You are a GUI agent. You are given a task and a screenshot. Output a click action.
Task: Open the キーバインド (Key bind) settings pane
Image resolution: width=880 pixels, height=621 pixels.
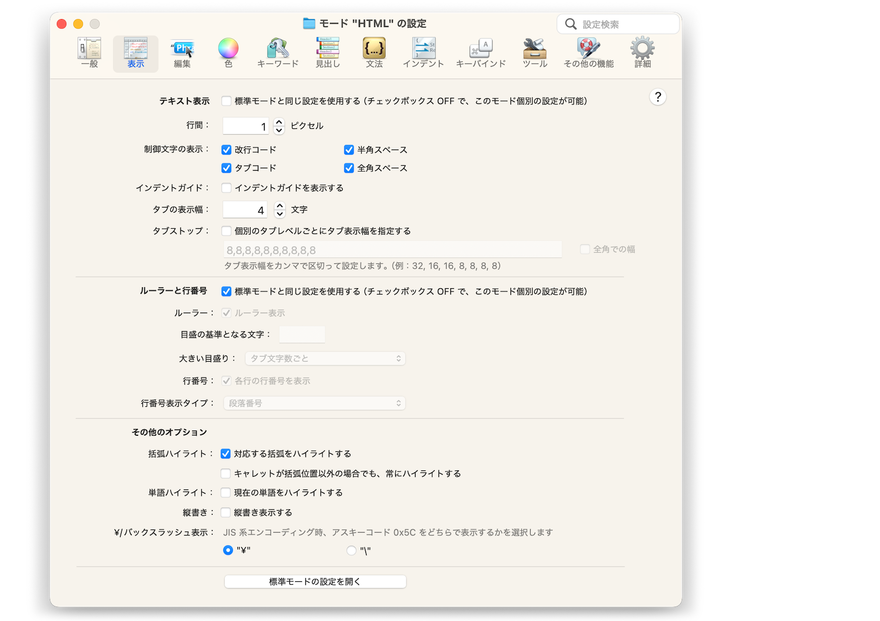click(480, 53)
